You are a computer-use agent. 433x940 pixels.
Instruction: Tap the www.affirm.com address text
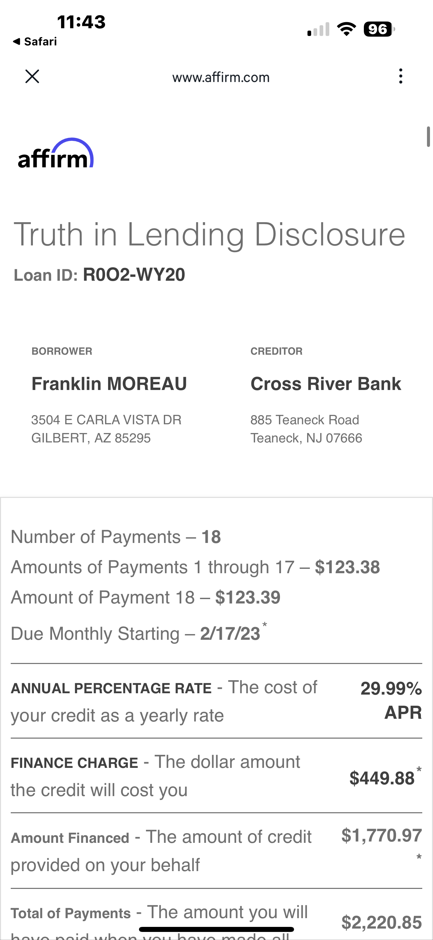pyautogui.click(x=221, y=77)
